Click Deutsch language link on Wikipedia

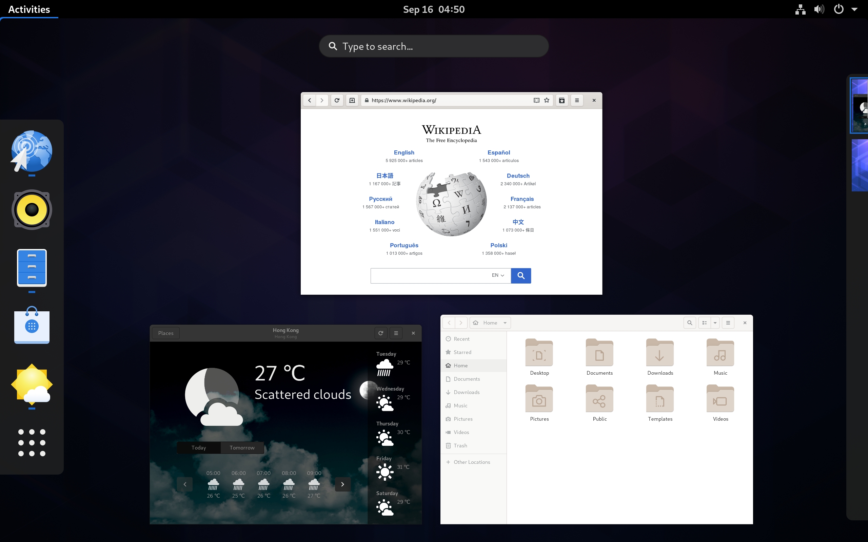pos(517,175)
